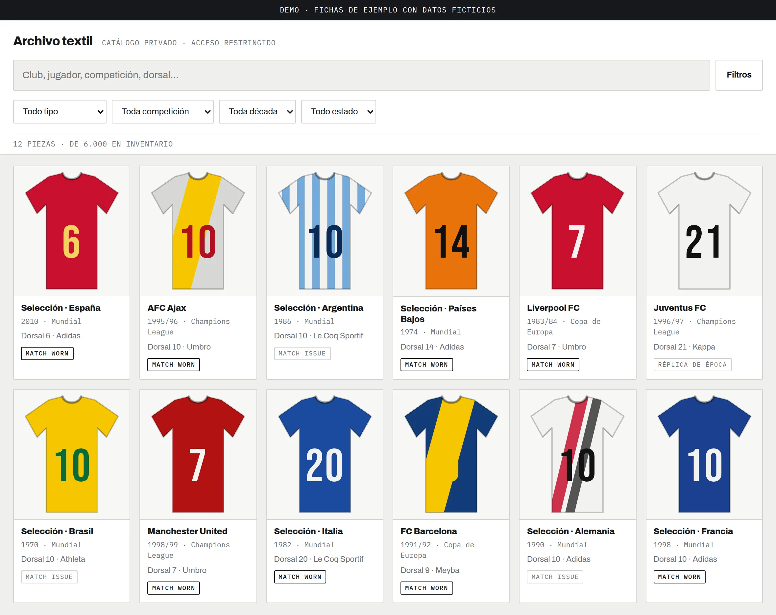The image size is (776, 615).
Task: Click the text '2010 · Mundial'
Action: pyautogui.click(x=51, y=321)
